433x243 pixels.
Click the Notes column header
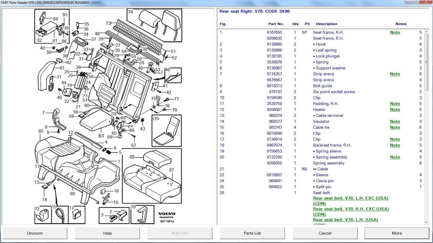coord(401,24)
